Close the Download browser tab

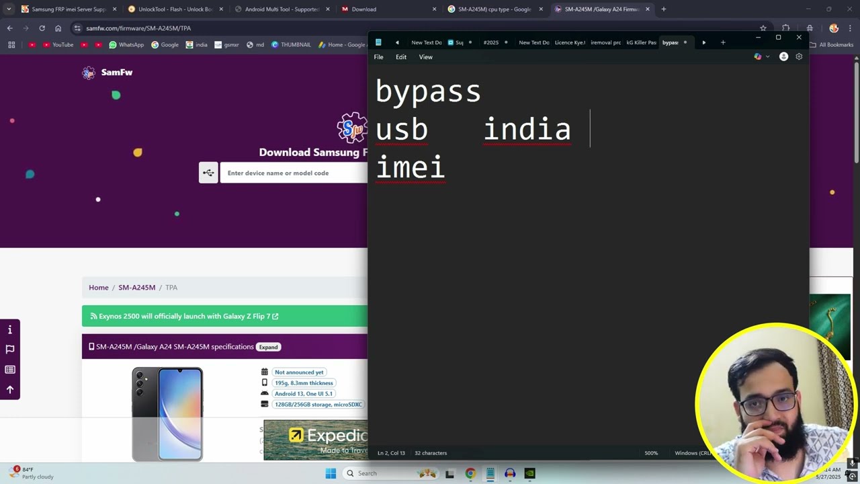(x=434, y=9)
